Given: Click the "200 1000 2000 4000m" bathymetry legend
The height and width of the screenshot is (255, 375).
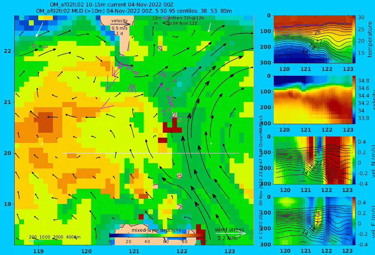Looking at the screenshot, I should [54, 237].
